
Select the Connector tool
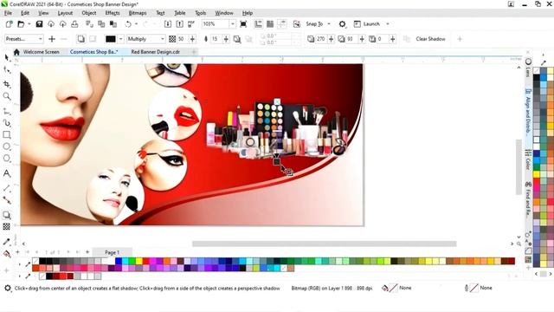pyautogui.click(x=7, y=200)
